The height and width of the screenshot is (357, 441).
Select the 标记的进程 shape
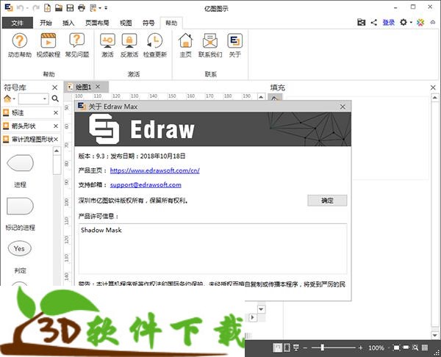pos(20,206)
